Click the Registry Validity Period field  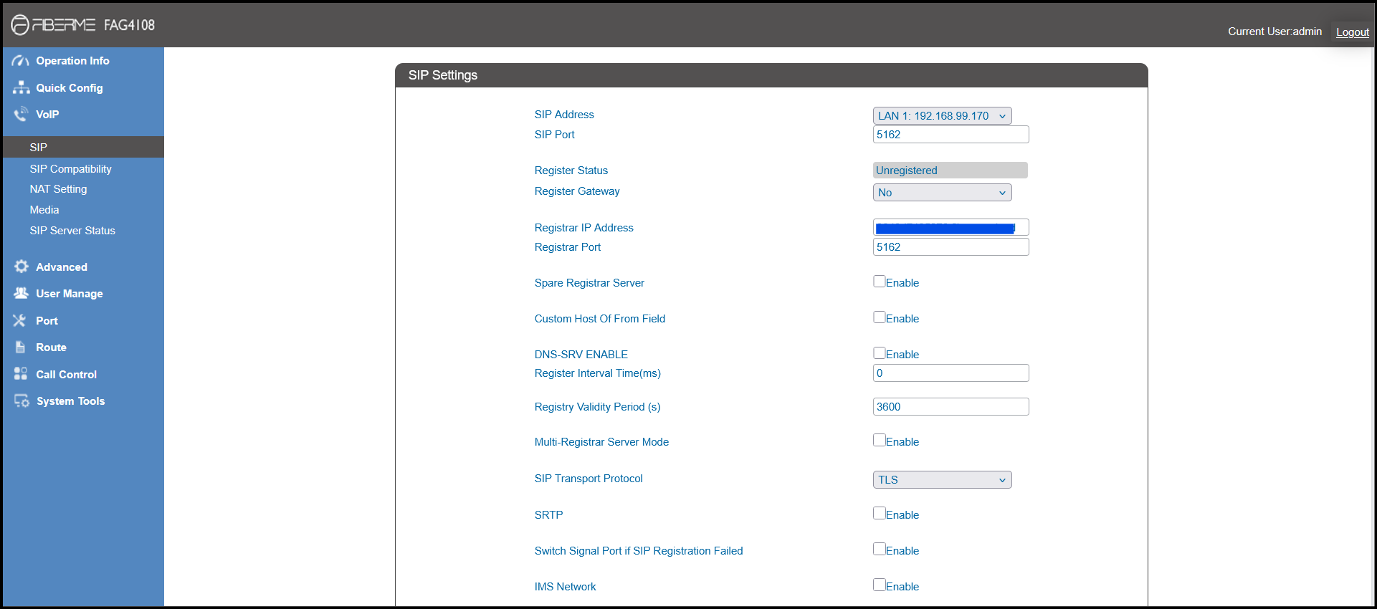point(950,407)
